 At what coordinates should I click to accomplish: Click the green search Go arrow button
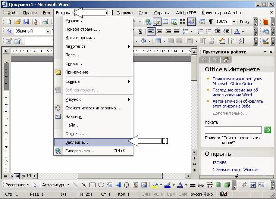(268, 130)
